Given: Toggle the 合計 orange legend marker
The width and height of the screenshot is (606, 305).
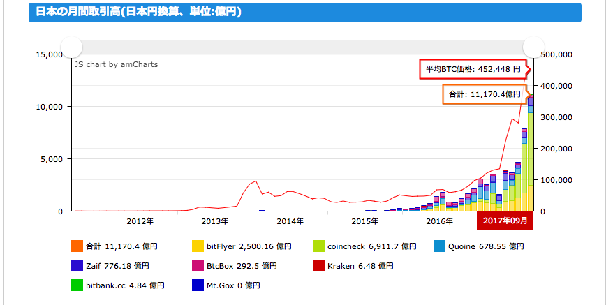Looking at the screenshot, I should click(77, 246).
